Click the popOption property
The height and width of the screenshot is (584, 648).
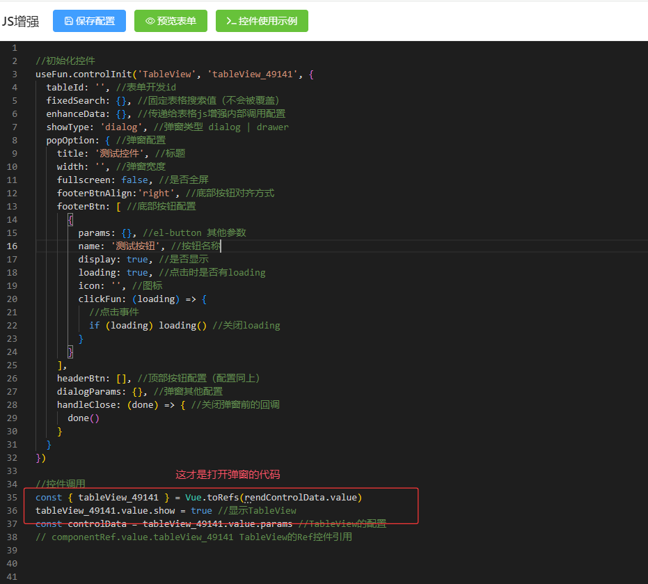[70, 140]
